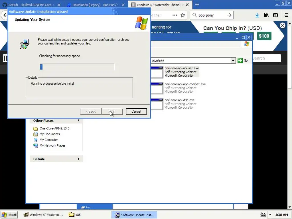Click the one-core-api-app-compat.exe file icon
The image size is (292, 219).
[157, 88]
